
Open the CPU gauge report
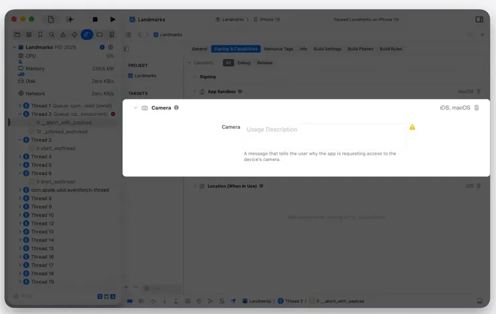[66, 56]
